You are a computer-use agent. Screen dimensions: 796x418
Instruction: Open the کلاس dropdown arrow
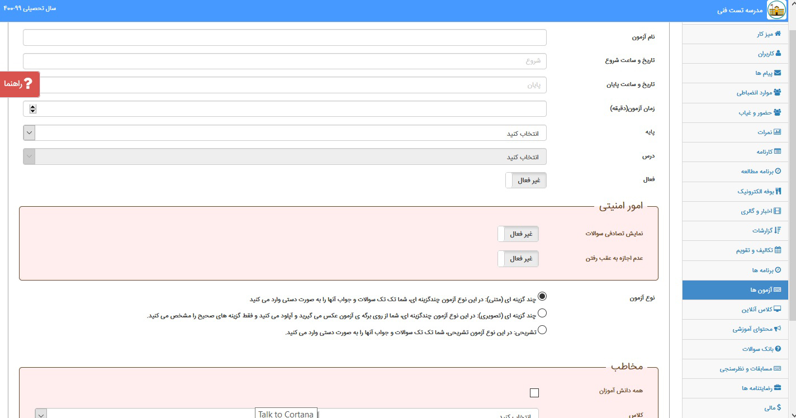(x=41, y=415)
